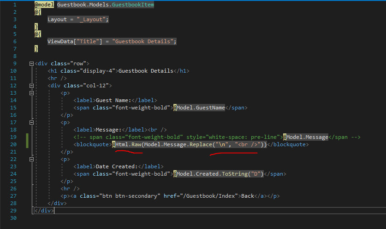Click the closing div tag on line 28
Viewport: 386px width, 229px height.
click(57, 203)
